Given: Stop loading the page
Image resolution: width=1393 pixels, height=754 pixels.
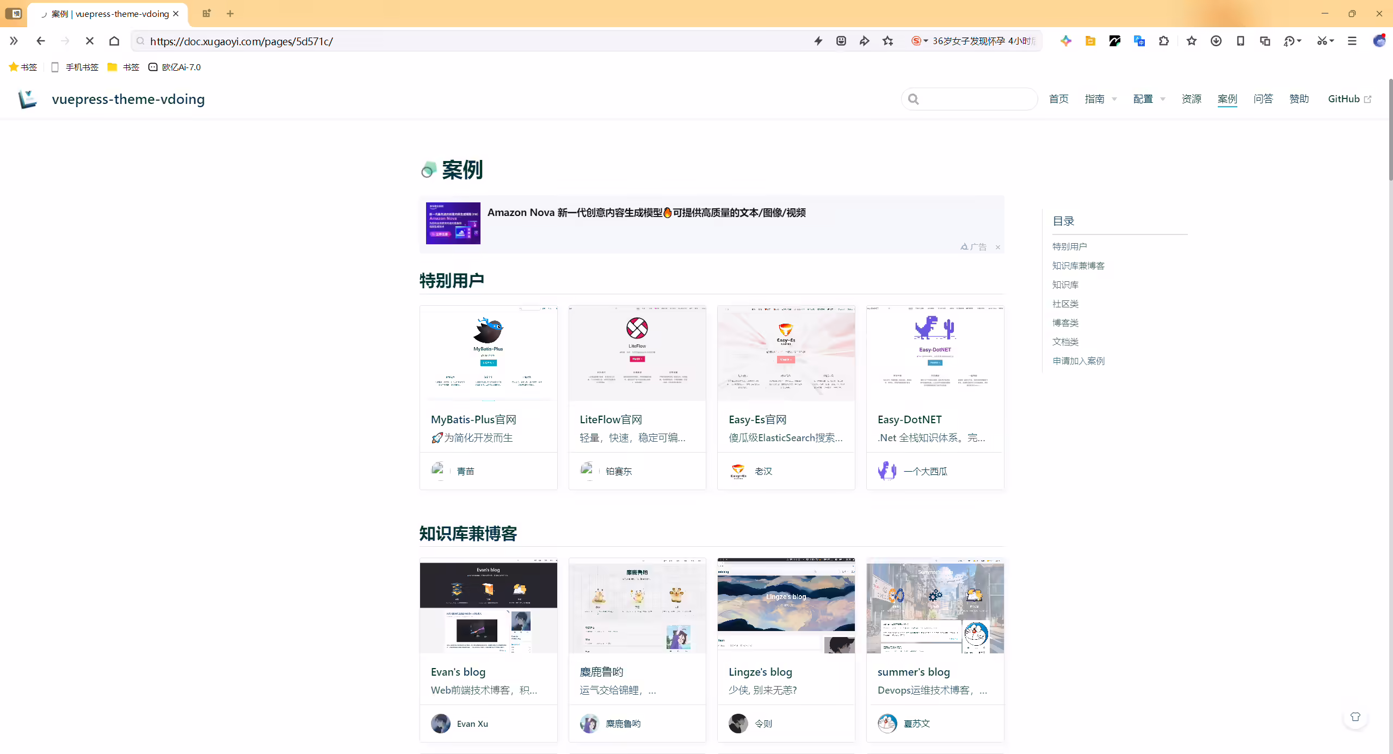Looking at the screenshot, I should click(x=90, y=41).
